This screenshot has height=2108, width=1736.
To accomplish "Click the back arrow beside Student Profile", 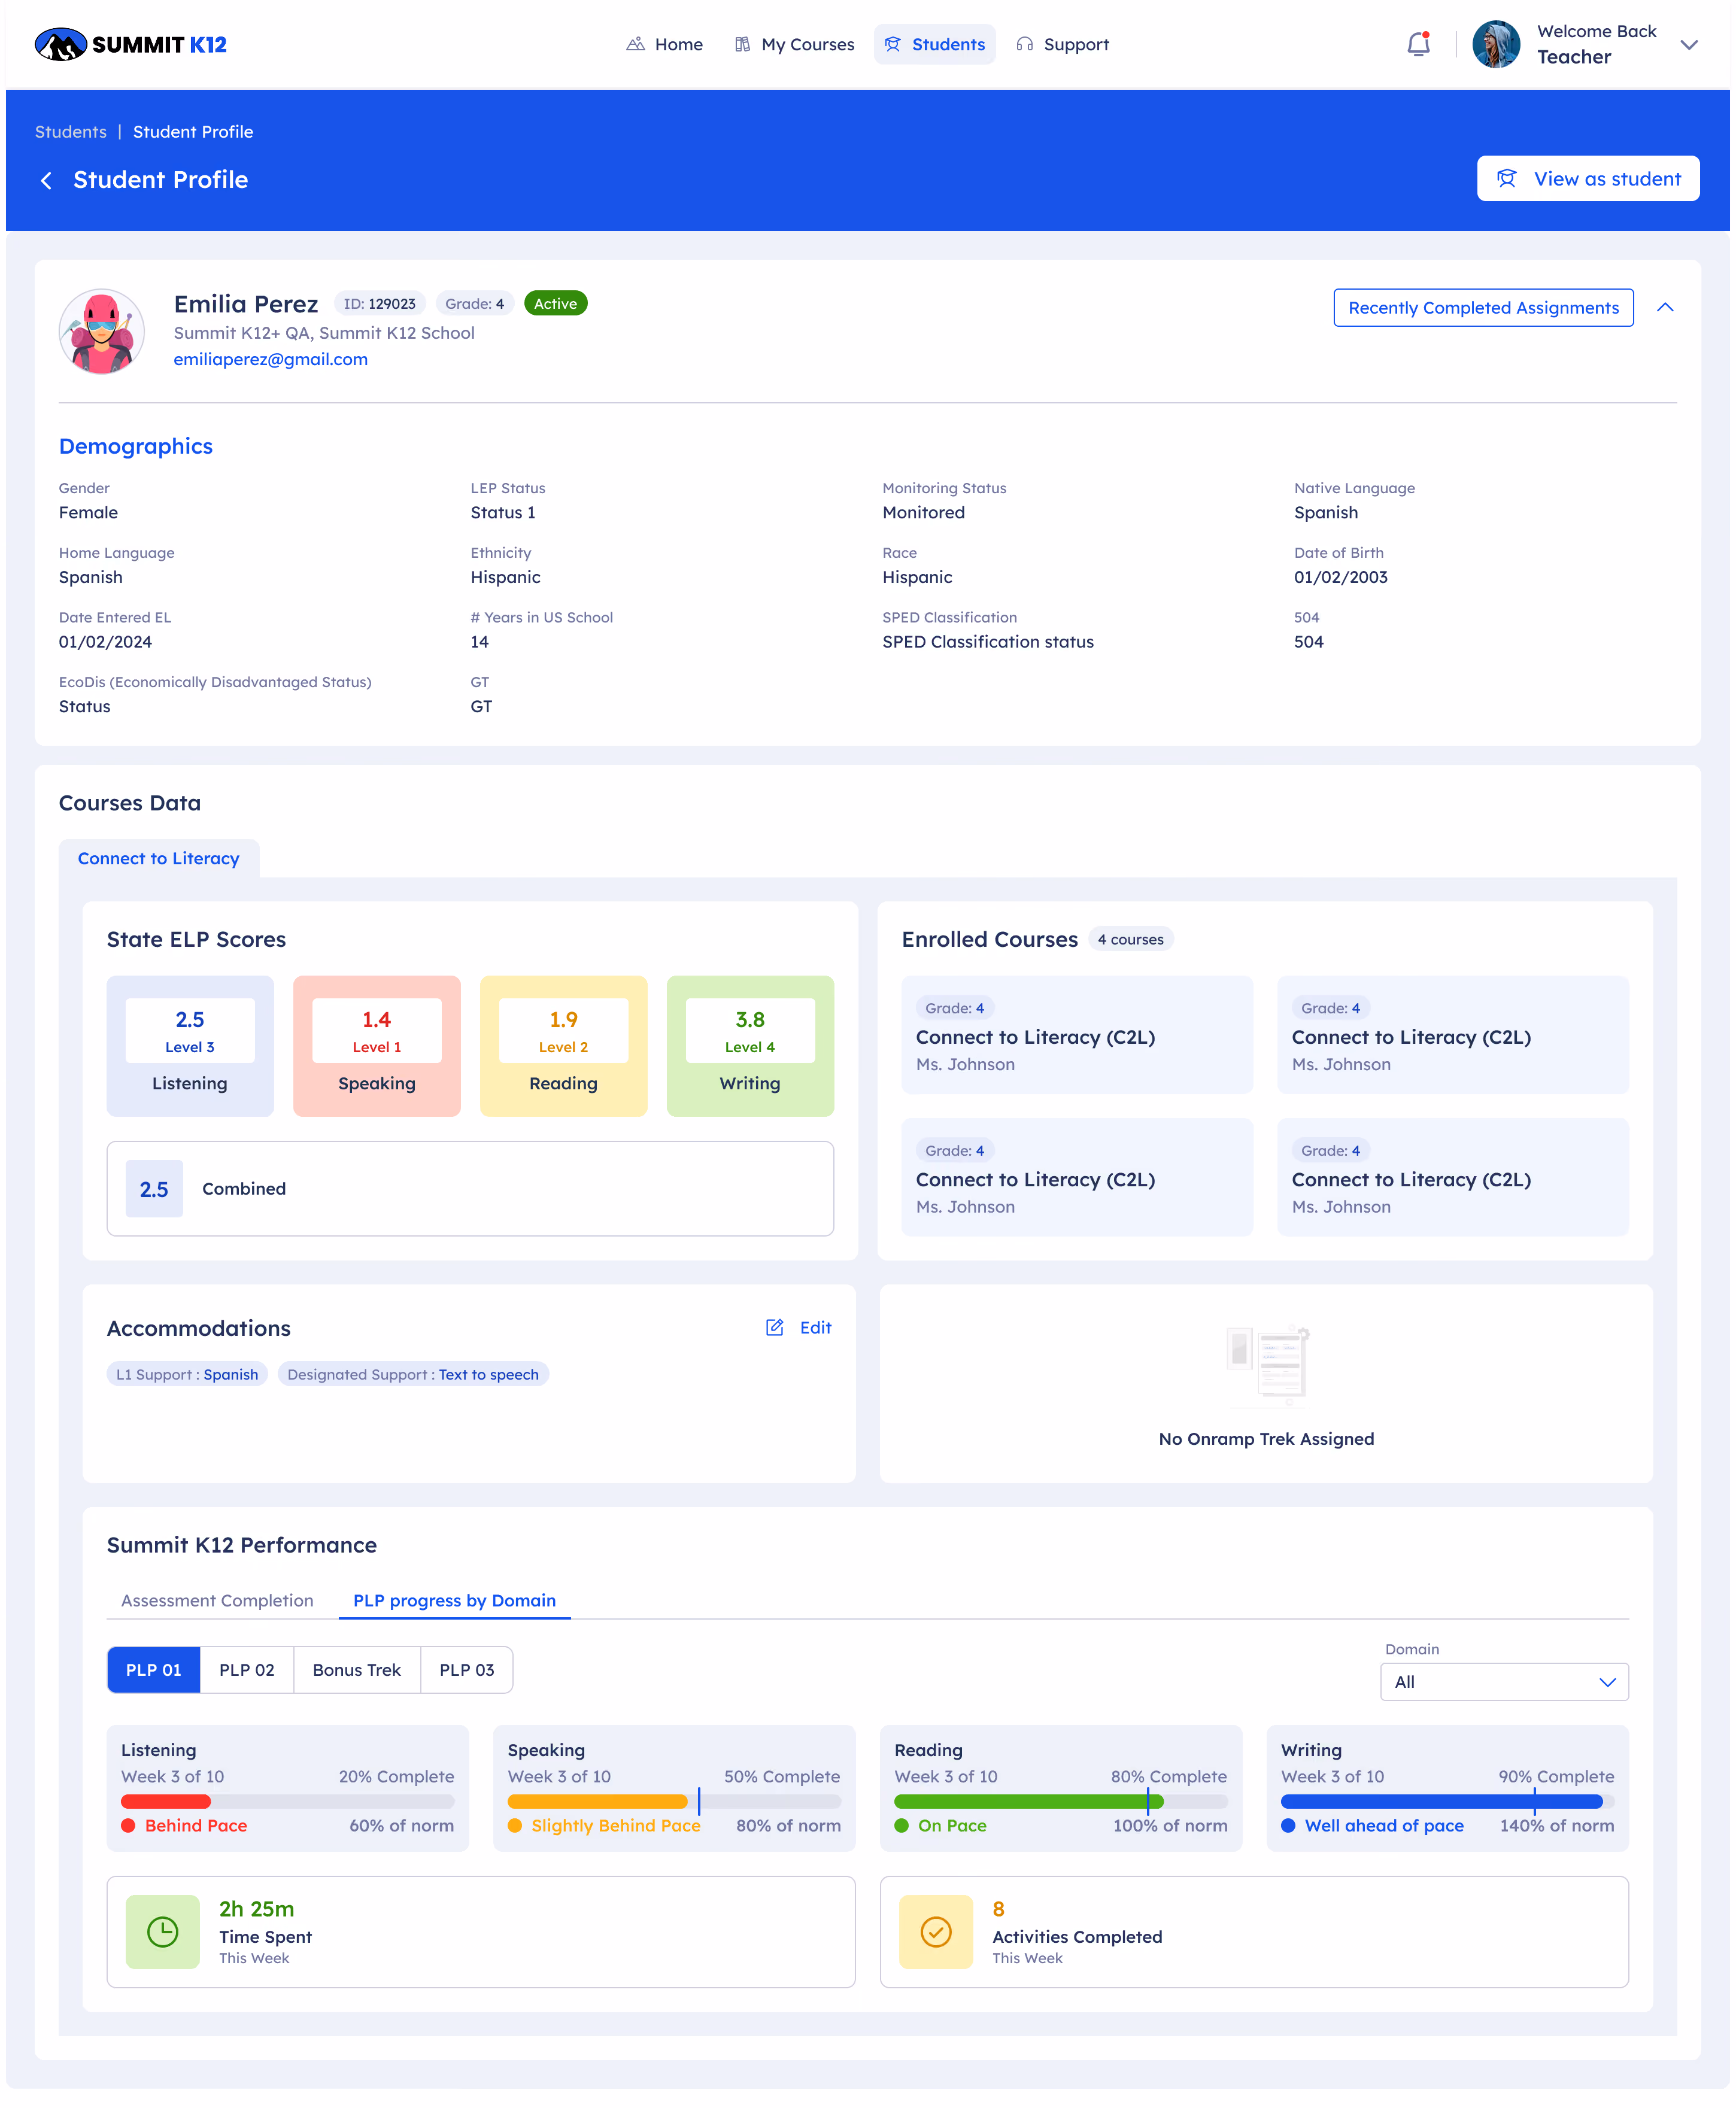I will point(46,180).
